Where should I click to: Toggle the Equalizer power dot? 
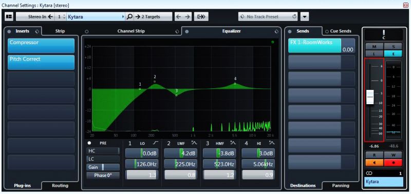click(x=186, y=31)
